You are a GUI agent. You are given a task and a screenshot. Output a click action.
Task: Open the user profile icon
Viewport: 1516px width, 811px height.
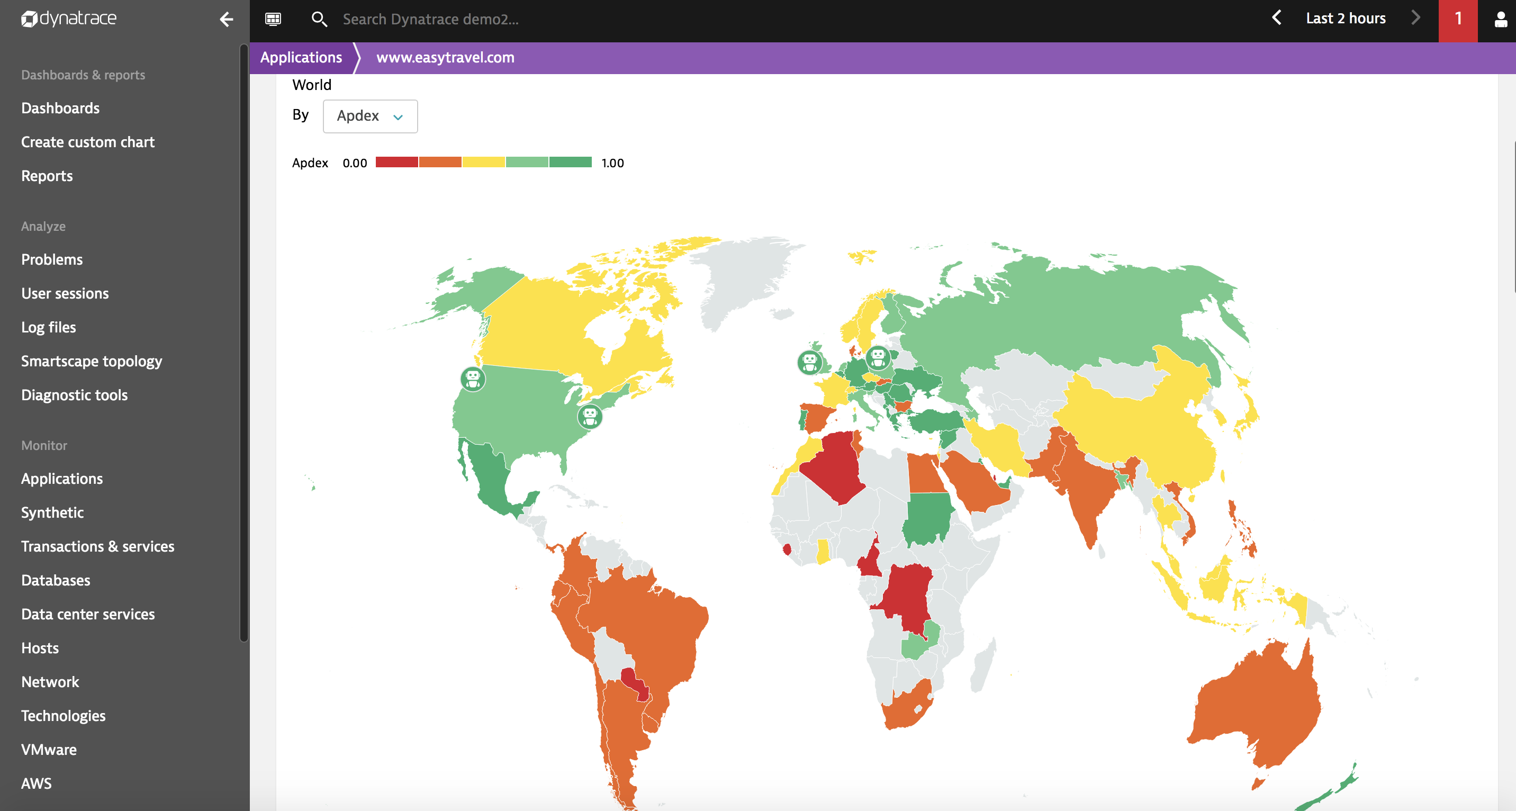[1500, 20]
